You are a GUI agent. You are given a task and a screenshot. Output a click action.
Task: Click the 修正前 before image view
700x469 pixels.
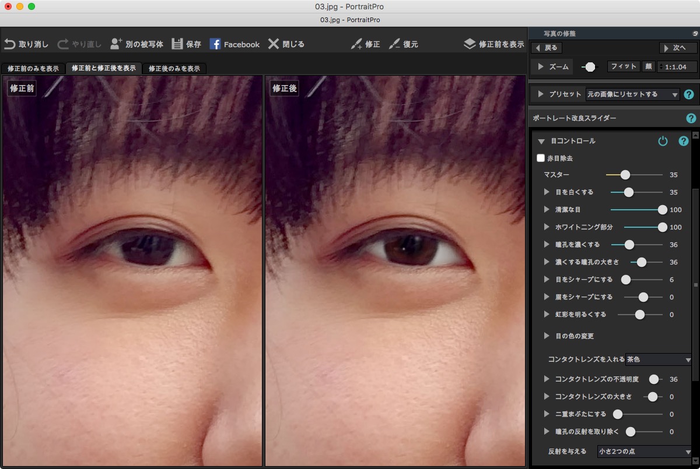[x=132, y=271]
